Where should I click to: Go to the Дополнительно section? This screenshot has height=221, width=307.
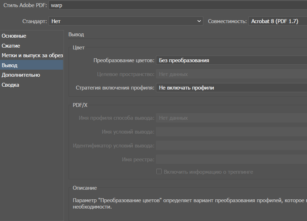coord(21,75)
